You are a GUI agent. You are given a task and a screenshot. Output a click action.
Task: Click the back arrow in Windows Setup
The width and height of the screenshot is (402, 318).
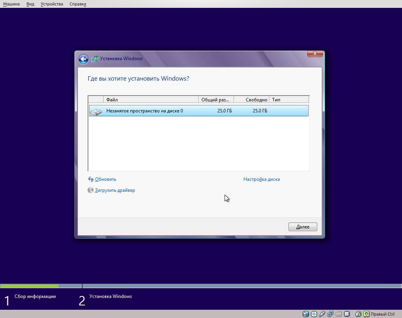point(83,59)
